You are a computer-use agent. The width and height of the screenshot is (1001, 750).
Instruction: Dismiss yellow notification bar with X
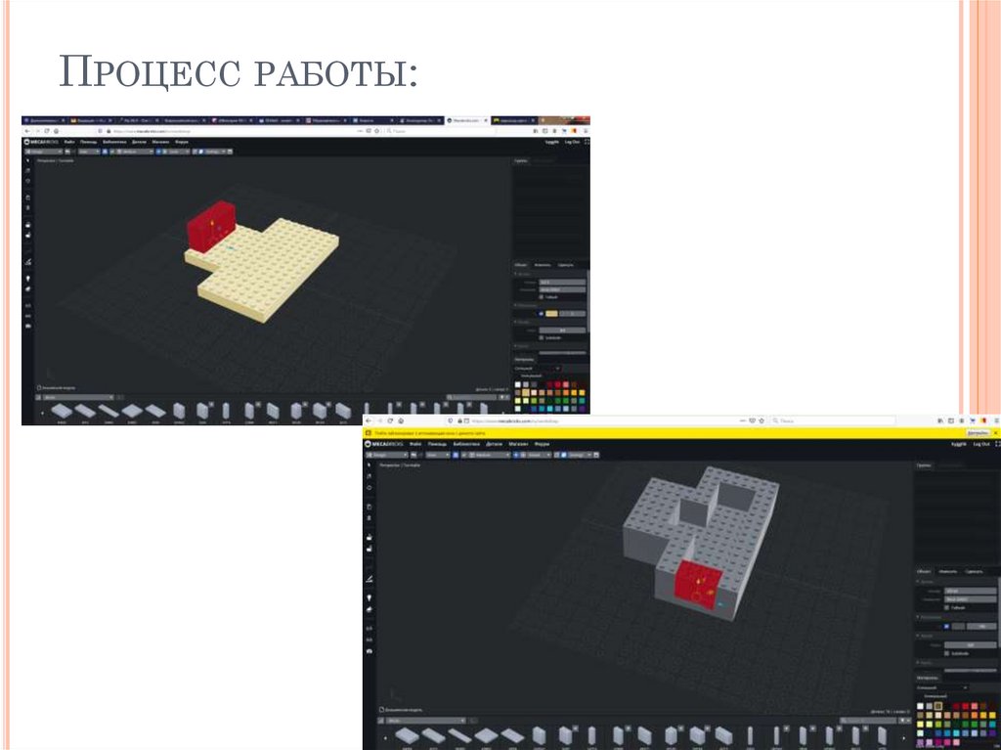[996, 433]
